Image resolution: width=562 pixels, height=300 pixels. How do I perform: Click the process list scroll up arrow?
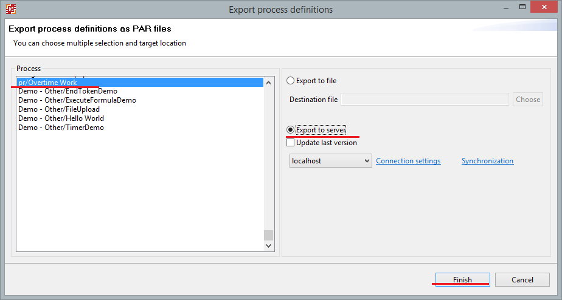point(269,82)
